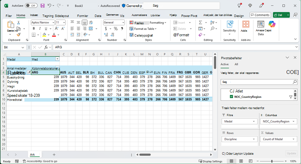Select the Cut scissors icon
This screenshot has height=164, width=301.
[18, 23]
